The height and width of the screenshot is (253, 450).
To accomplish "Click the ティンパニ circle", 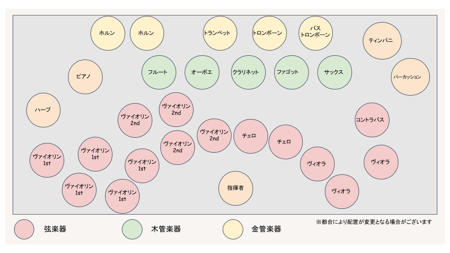I will (382, 41).
